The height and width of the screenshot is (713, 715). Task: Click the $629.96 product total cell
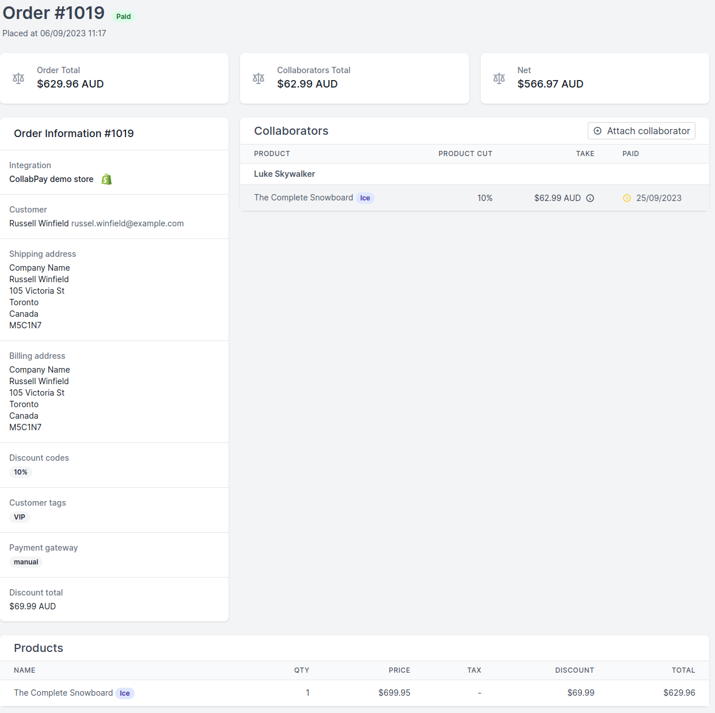[x=679, y=693]
